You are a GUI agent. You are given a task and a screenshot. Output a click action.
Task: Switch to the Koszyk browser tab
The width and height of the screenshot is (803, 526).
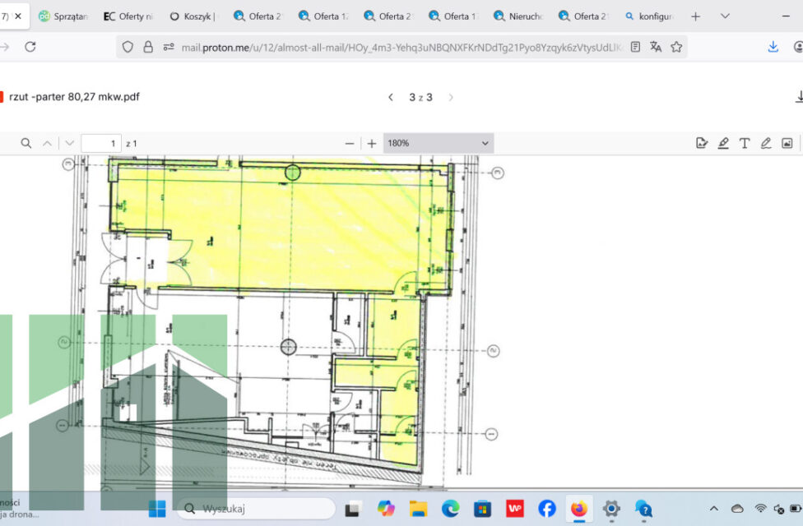point(193,16)
